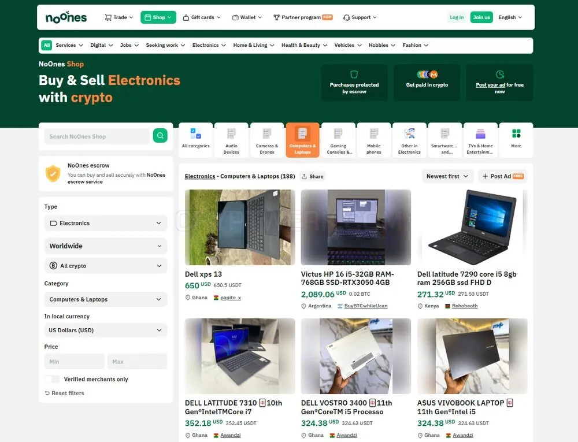Select the TVs & Home Entertainment tile
The height and width of the screenshot is (442, 578).
480,140
